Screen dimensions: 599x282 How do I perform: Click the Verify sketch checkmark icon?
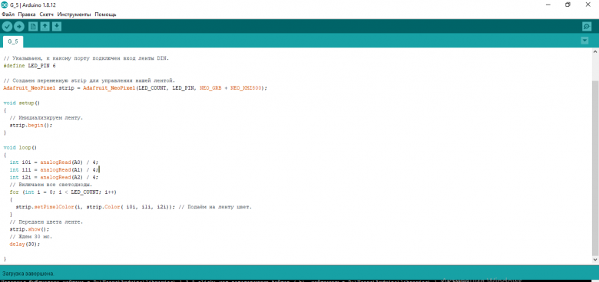click(x=7, y=27)
